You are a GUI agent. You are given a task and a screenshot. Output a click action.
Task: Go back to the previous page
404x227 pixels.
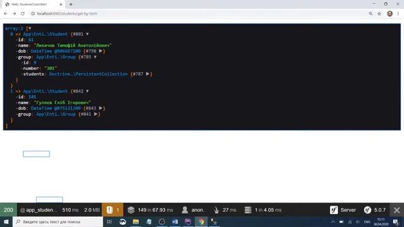[x=6, y=14]
